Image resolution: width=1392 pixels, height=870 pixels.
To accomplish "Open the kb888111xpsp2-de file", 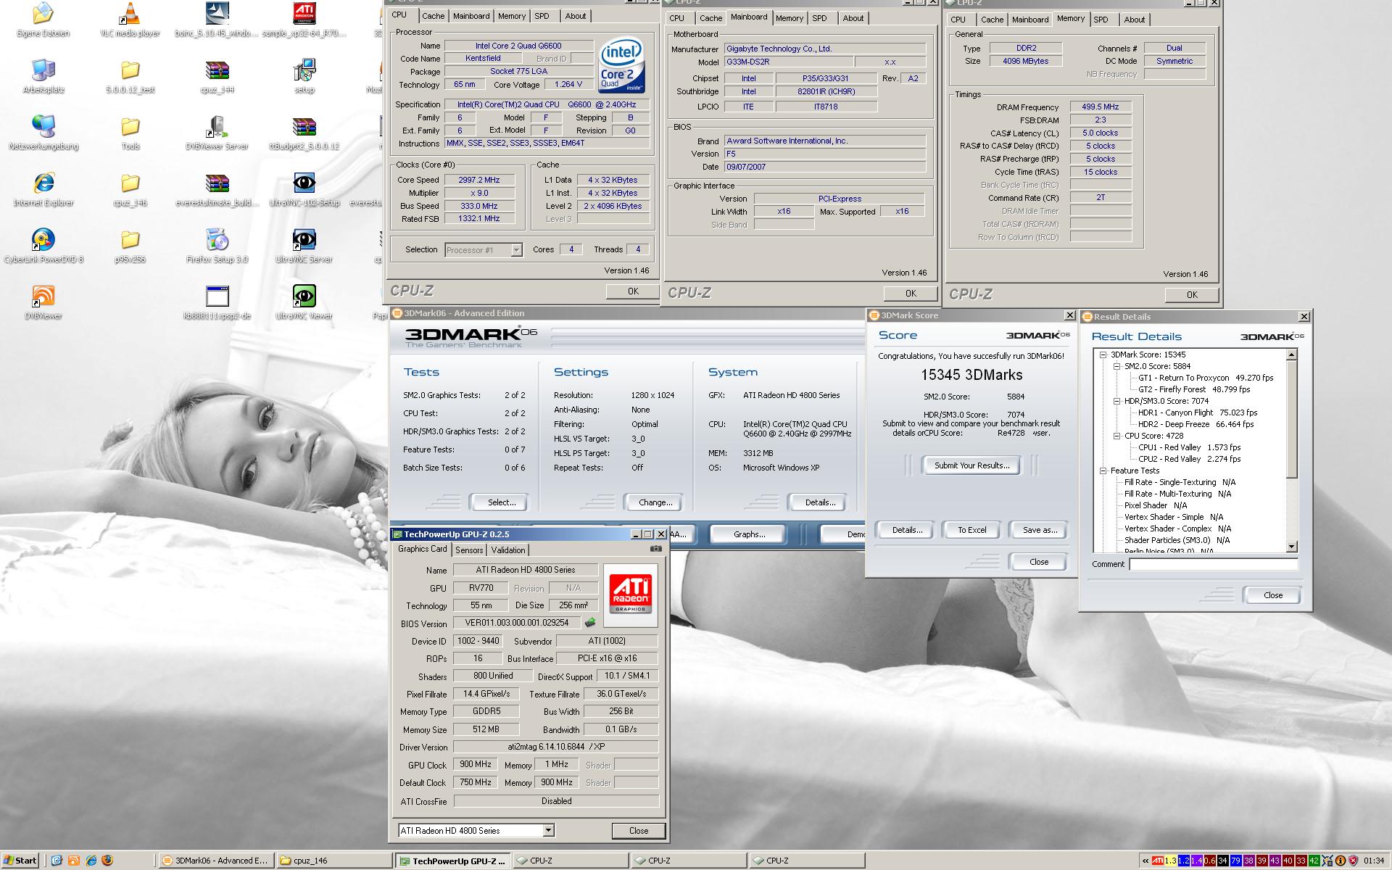I will 217,302.
